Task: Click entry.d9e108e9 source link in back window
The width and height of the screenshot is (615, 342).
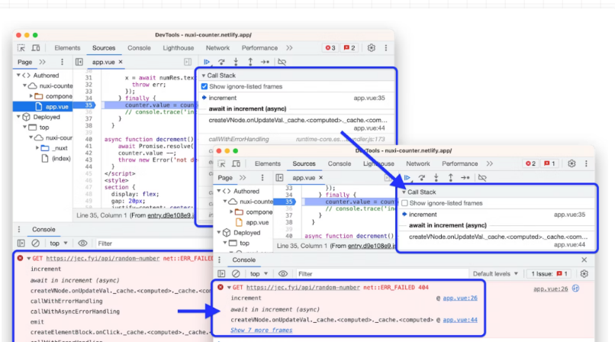Action: pyautogui.click(x=171, y=215)
